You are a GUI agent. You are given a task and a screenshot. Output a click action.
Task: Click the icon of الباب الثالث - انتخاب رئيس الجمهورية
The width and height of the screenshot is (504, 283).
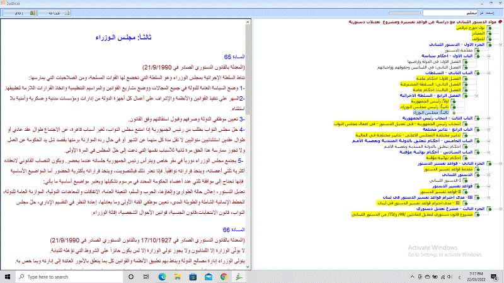pos(477,118)
